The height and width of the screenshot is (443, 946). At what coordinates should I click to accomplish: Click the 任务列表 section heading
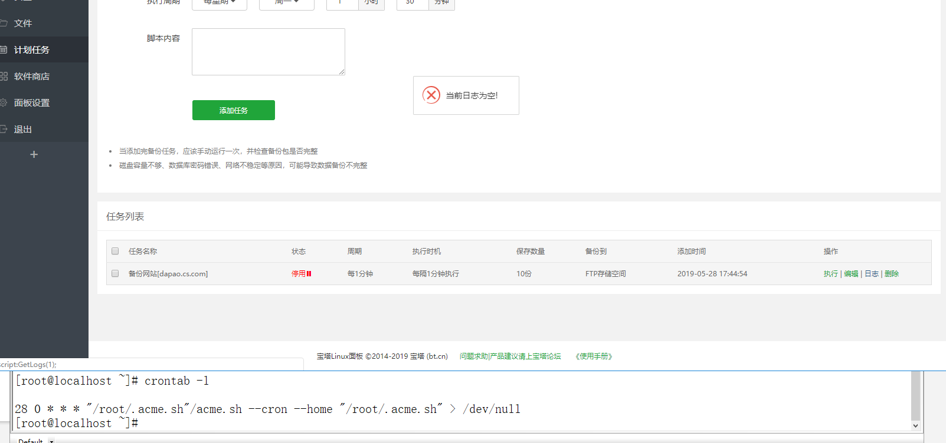[x=125, y=217]
